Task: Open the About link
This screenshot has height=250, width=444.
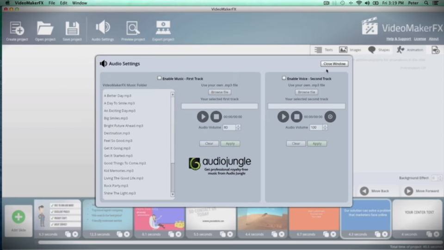Action: (x=433, y=39)
